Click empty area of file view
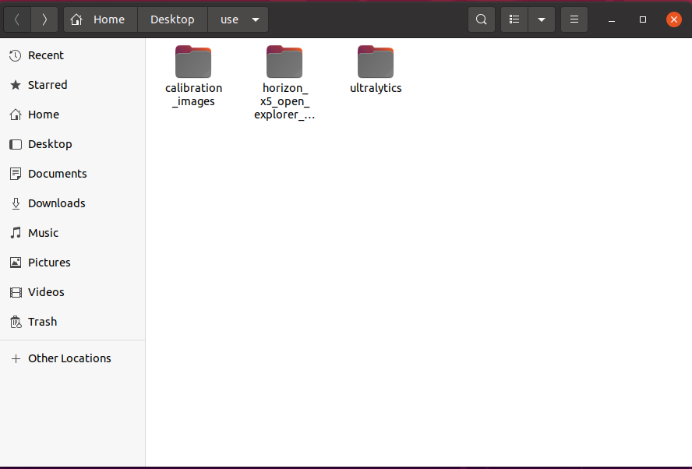This screenshot has height=469, width=692. pyautogui.click(x=421, y=296)
